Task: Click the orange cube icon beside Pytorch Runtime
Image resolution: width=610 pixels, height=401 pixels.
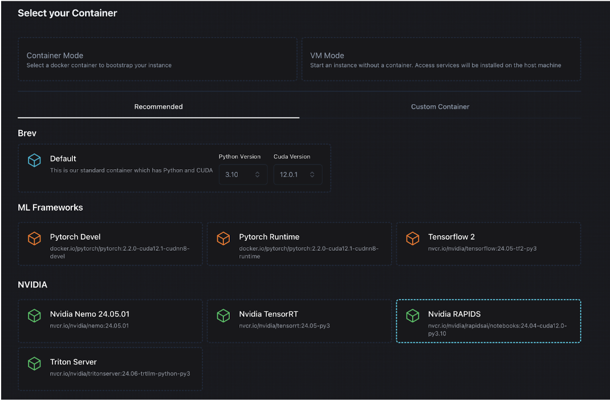Action: 223,238
